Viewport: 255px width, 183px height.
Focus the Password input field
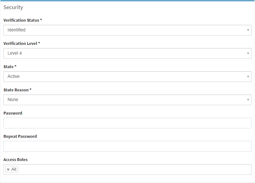127,123
